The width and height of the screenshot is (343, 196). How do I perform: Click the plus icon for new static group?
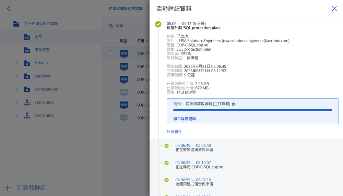(x=8, y=188)
